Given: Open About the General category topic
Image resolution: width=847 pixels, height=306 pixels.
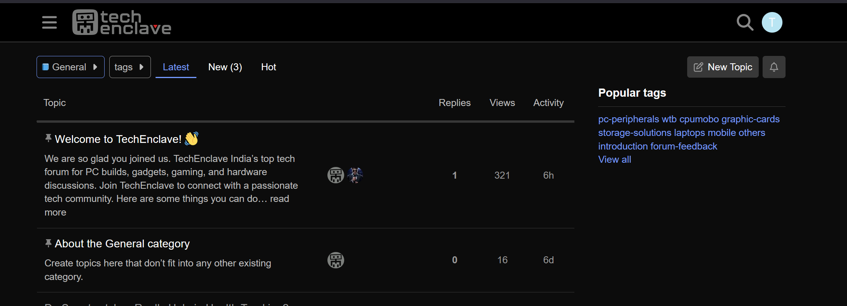Looking at the screenshot, I should 122,243.
